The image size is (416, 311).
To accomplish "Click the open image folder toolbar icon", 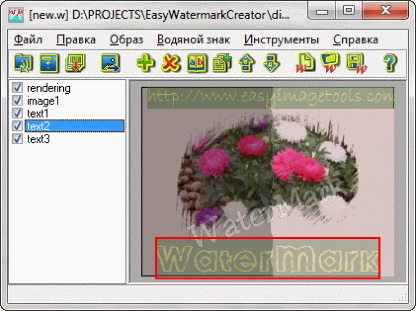I will (x=23, y=63).
